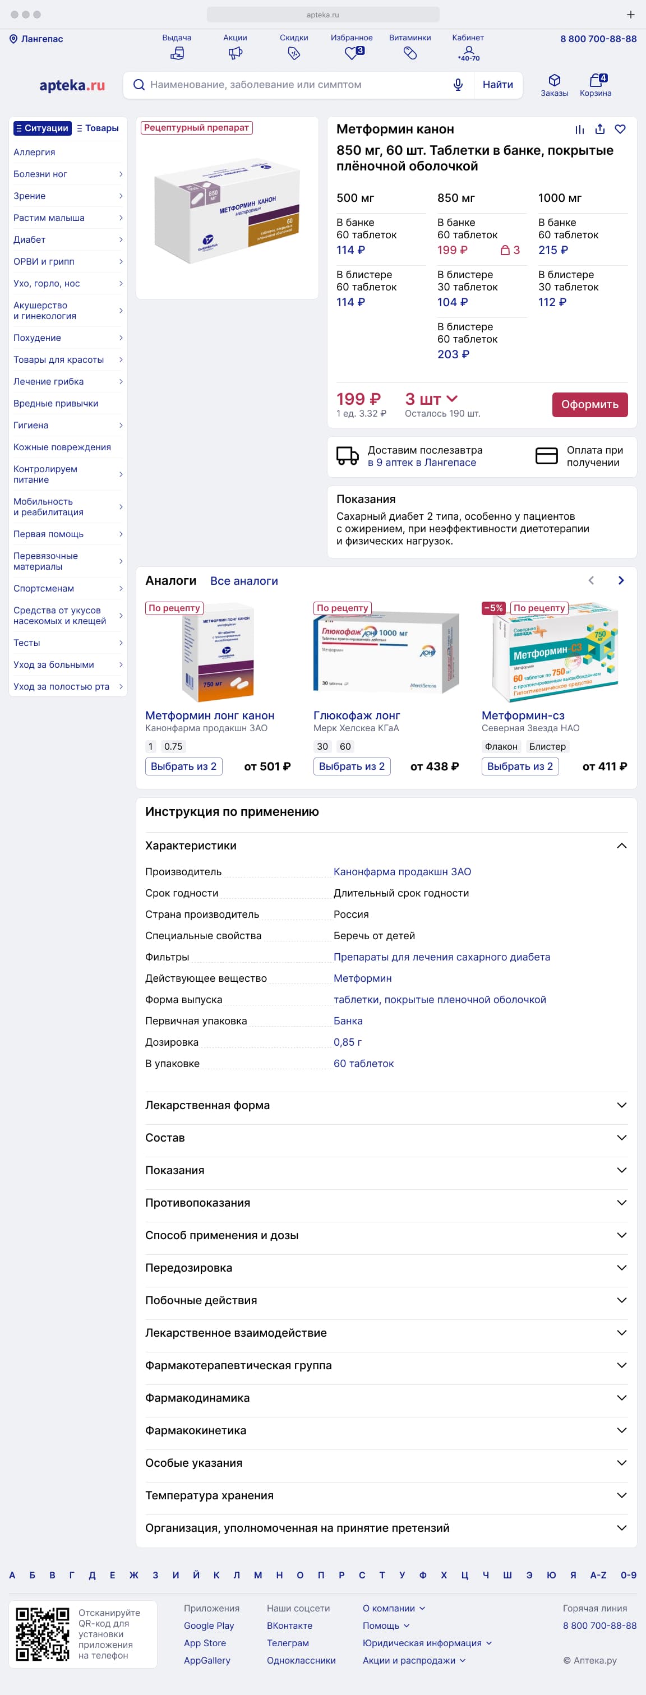Add Метформин канон to favorites heart
This screenshot has height=1695, width=646.
tap(620, 130)
